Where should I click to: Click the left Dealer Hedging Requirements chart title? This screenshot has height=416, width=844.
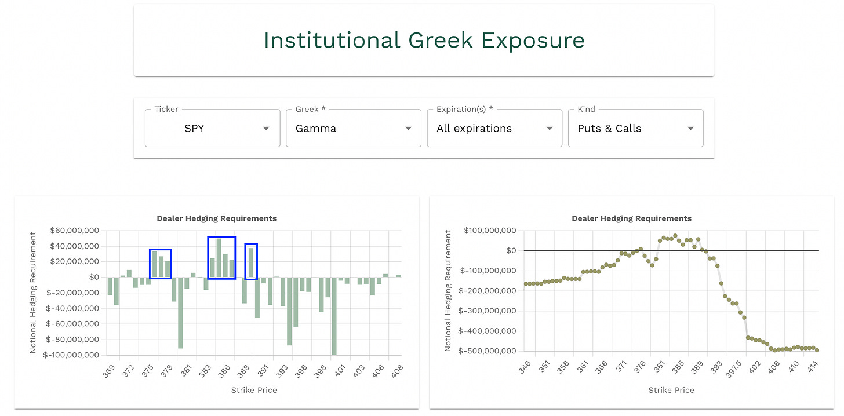[x=217, y=218]
